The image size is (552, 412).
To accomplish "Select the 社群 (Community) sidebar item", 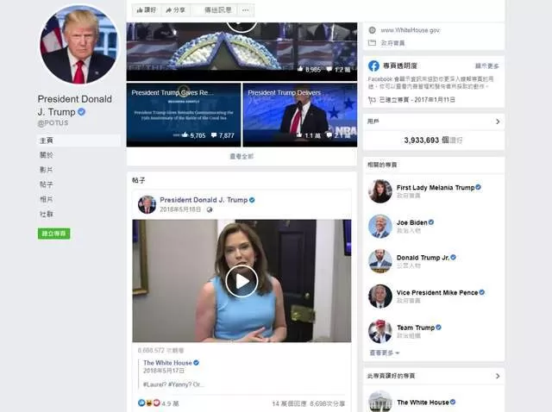I will (46, 214).
